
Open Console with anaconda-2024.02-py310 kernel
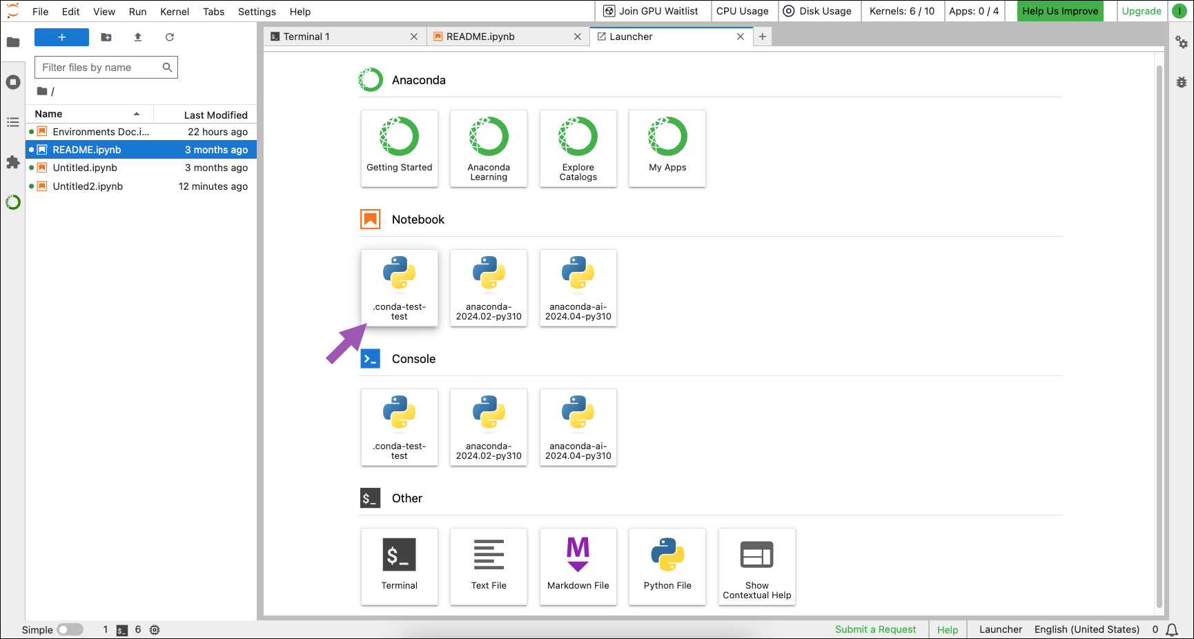pyautogui.click(x=489, y=427)
